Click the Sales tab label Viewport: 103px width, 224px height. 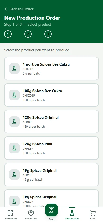tap(93, 219)
